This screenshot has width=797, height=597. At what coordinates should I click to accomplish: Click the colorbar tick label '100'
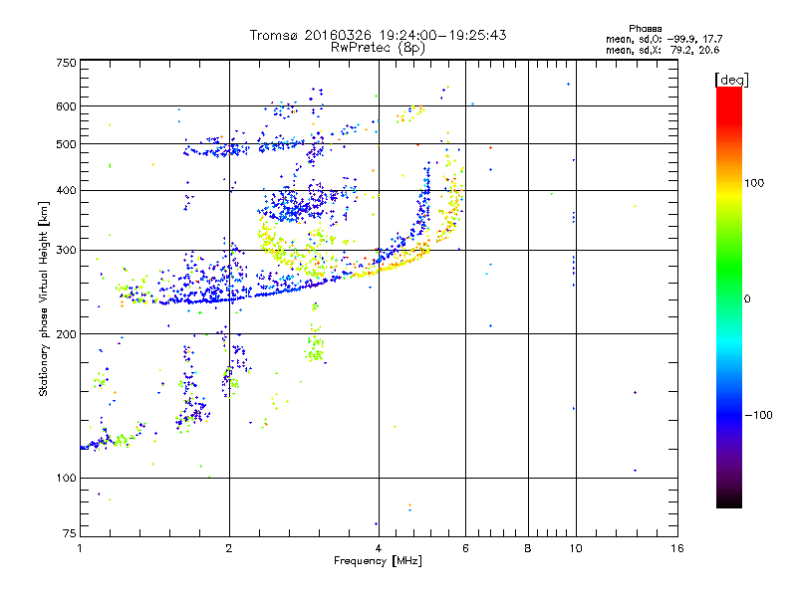coord(754,183)
